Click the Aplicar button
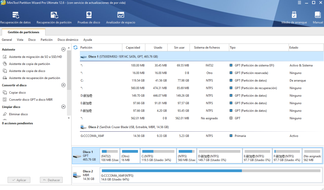The width and height of the screenshot is (324, 190). (x=19, y=180)
